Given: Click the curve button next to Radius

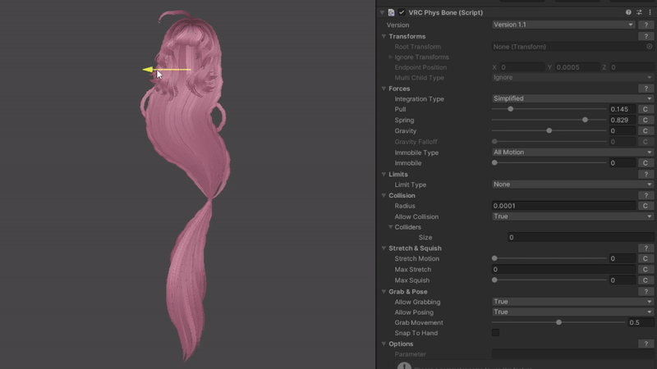Looking at the screenshot, I should (646, 206).
